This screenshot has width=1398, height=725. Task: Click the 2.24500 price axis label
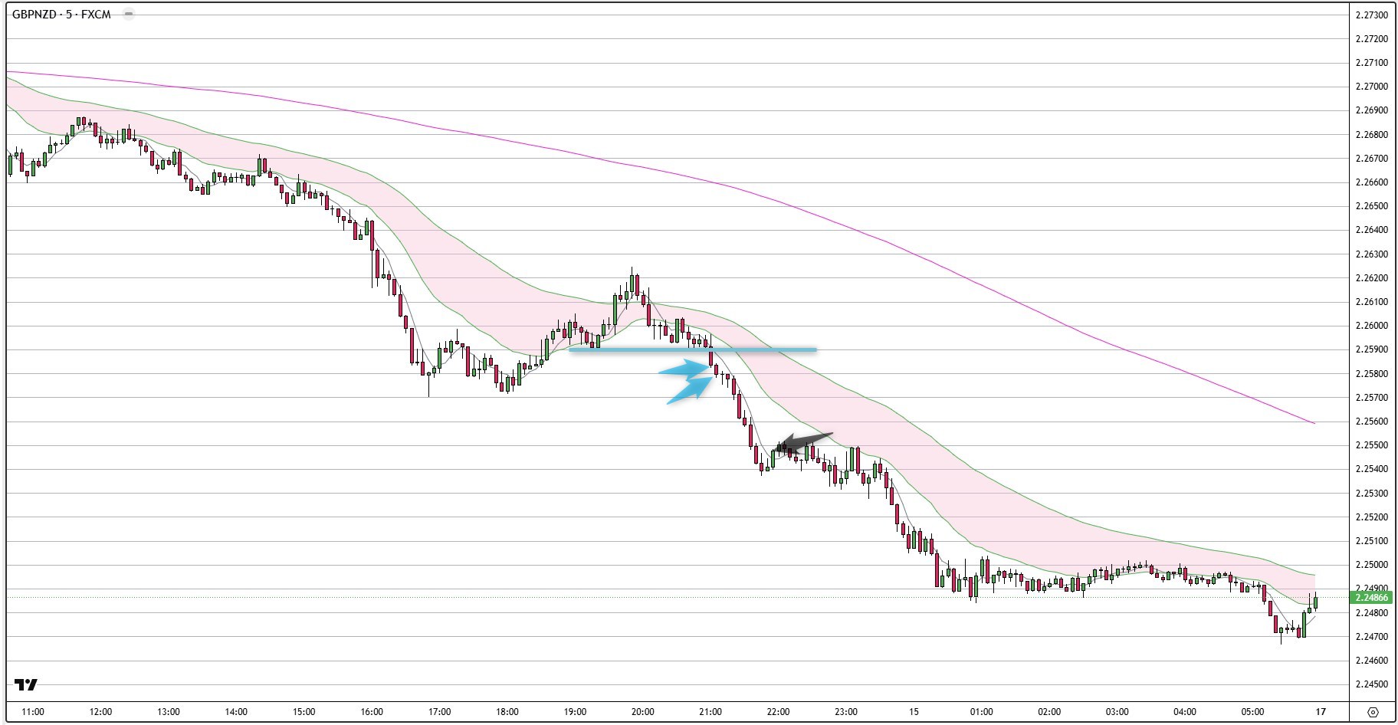tap(1371, 684)
